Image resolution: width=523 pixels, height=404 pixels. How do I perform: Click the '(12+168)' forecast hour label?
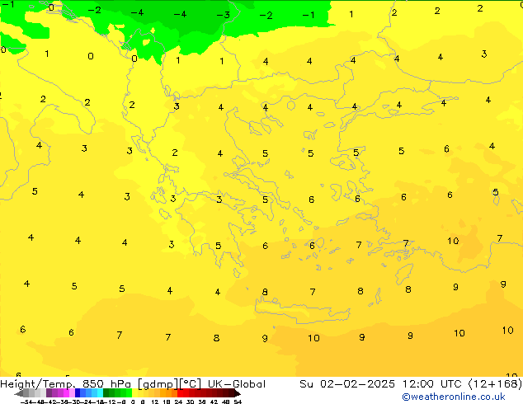[x=495, y=384]
